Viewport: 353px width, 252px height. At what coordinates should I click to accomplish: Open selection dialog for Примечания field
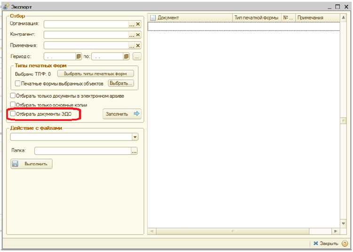tap(131, 46)
